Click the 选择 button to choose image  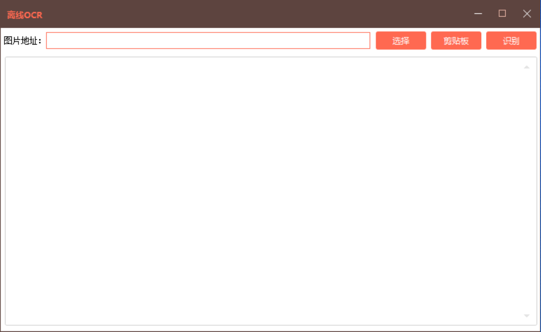401,41
